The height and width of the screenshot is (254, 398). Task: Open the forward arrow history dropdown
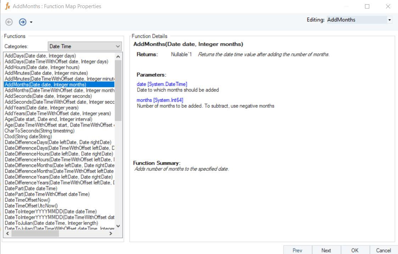pos(31,22)
